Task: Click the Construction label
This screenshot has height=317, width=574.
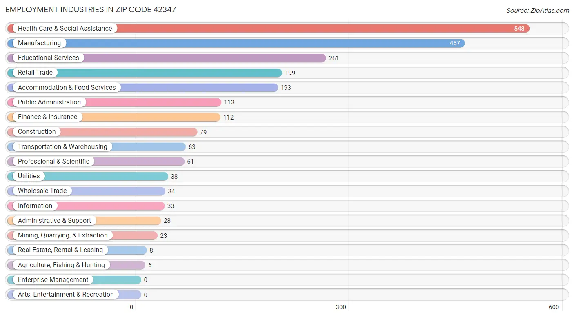Action: (37, 132)
